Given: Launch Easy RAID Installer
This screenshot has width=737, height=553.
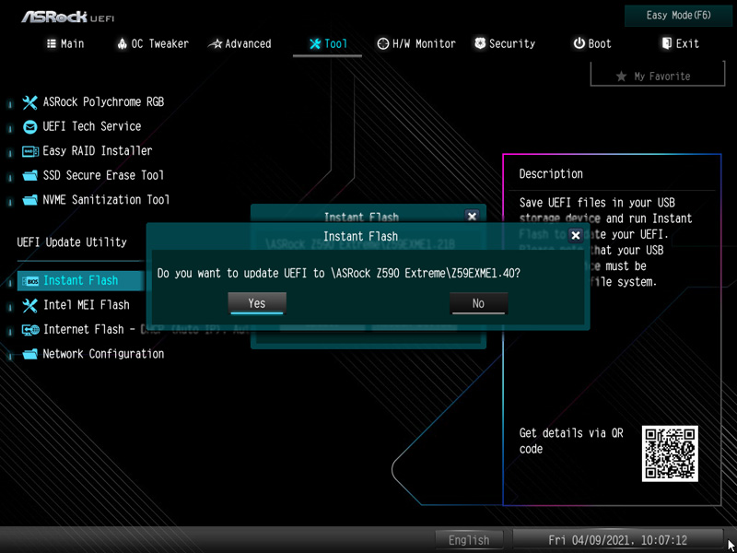Looking at the screenshot, I should coord(98,151).
